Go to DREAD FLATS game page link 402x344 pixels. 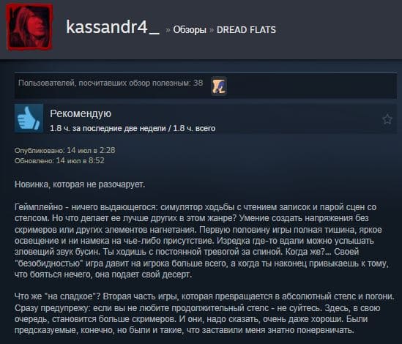coord(246,30)
